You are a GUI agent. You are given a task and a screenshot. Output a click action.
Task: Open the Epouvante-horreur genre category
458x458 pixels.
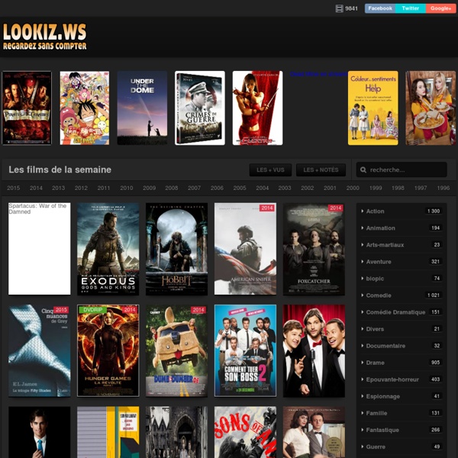coord(402,379)
